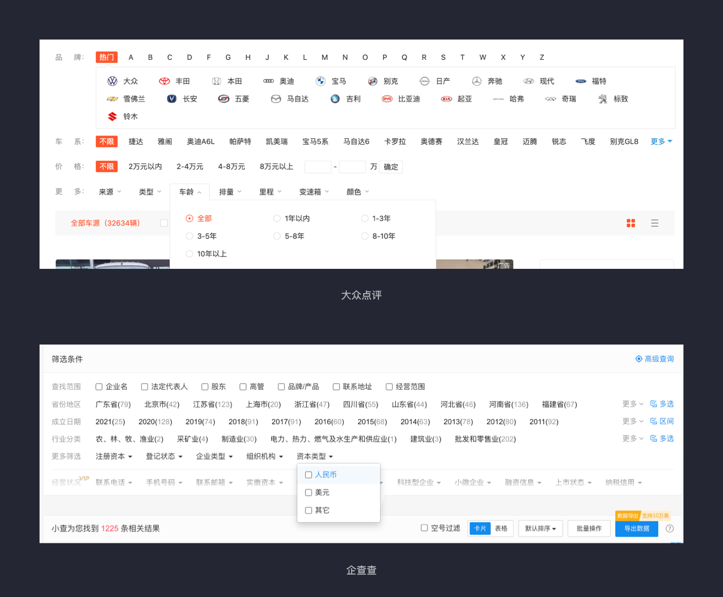Open the 默认排序 sort dropdown
This screenshot has height=597, width=723.
pyautogui.click(x=541, y=529)
